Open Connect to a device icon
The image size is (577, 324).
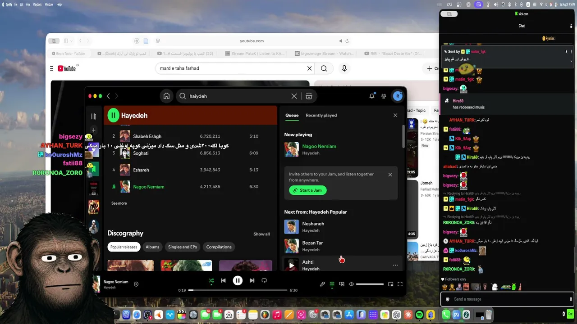[x=342, y=284]
